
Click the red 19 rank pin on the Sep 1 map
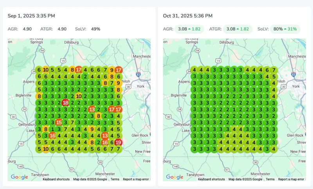tap(118, 142)
